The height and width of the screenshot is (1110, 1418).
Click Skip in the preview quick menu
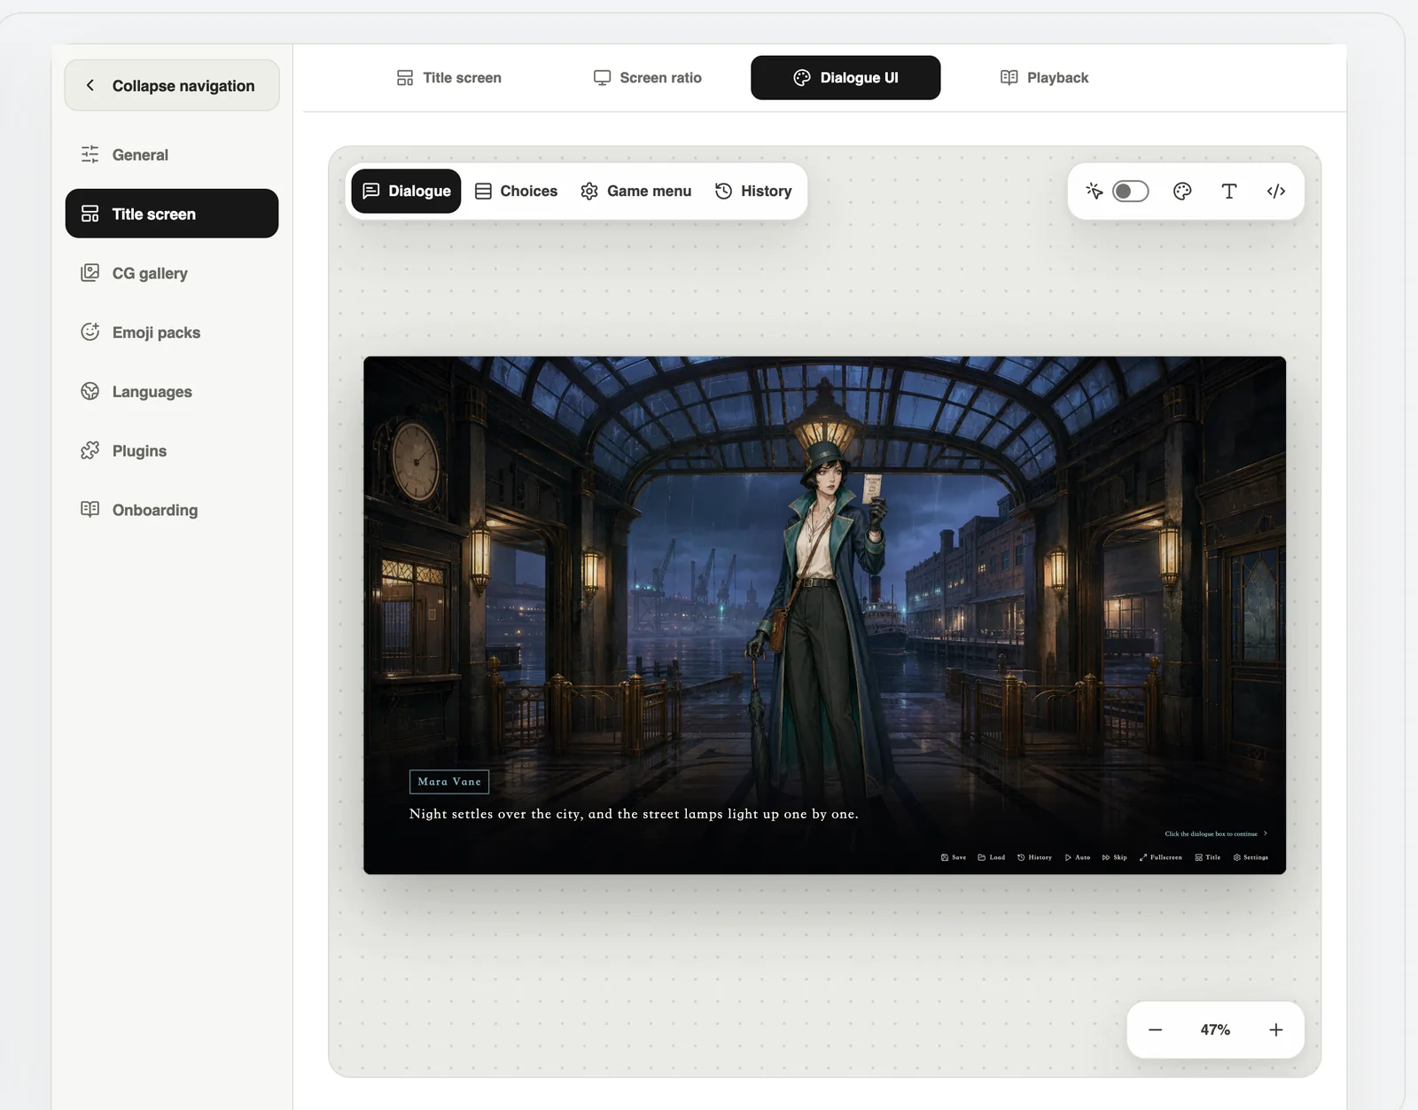(x=1115, y=857)
